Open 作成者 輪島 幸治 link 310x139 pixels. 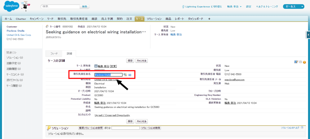click(x=100, y=103)
